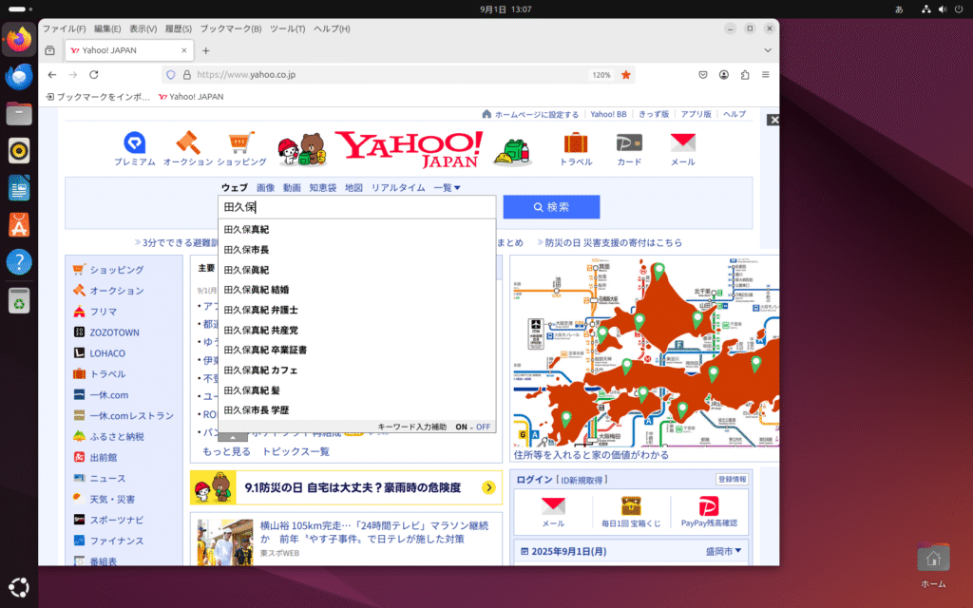Open the Ubuntu App Center from the dock
The height and width of the screenshot is (608, 973).
pos(19,225)
